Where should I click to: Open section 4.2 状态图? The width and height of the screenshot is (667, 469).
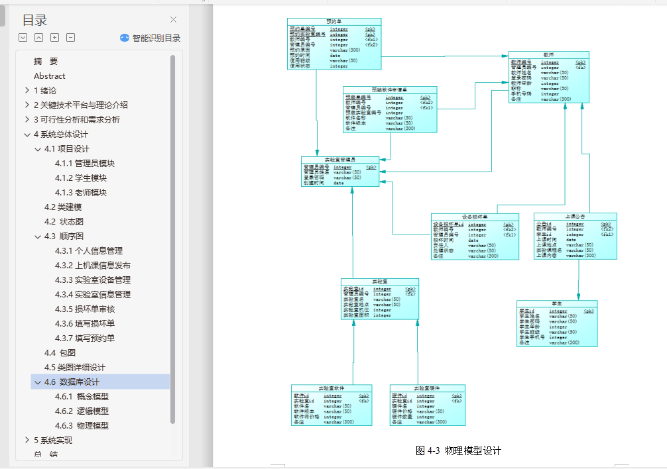(64, 221)
